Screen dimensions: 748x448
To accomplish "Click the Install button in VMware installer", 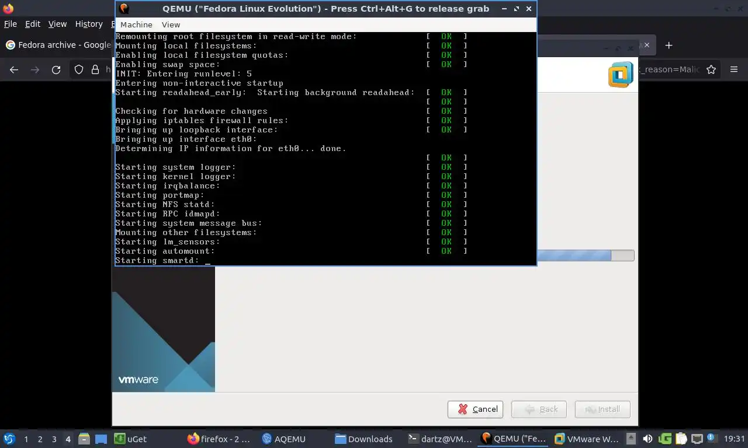I will click(x=602, y=409).
